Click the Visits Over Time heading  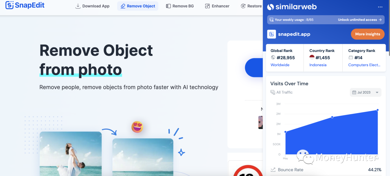pos(289,83)
